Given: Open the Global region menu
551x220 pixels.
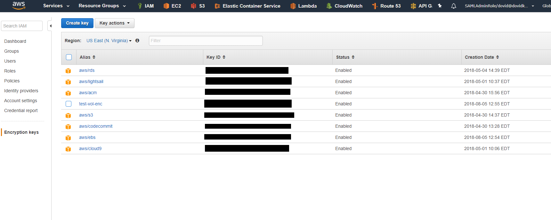Looking at the screenshot, I should click(x=547, y=6).
